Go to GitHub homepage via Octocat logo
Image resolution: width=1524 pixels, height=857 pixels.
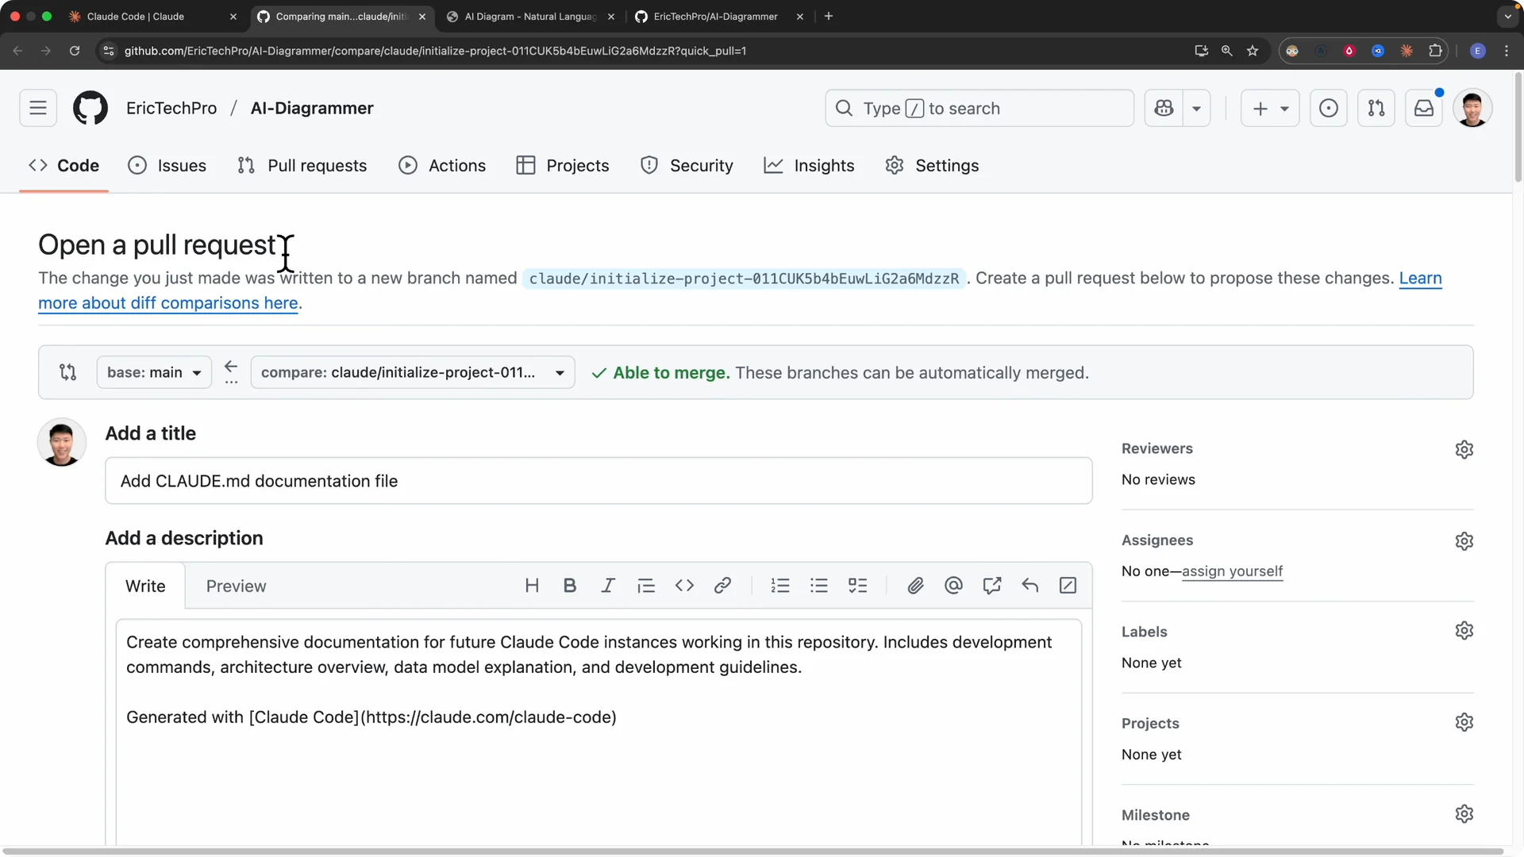[x=90, y=108]
